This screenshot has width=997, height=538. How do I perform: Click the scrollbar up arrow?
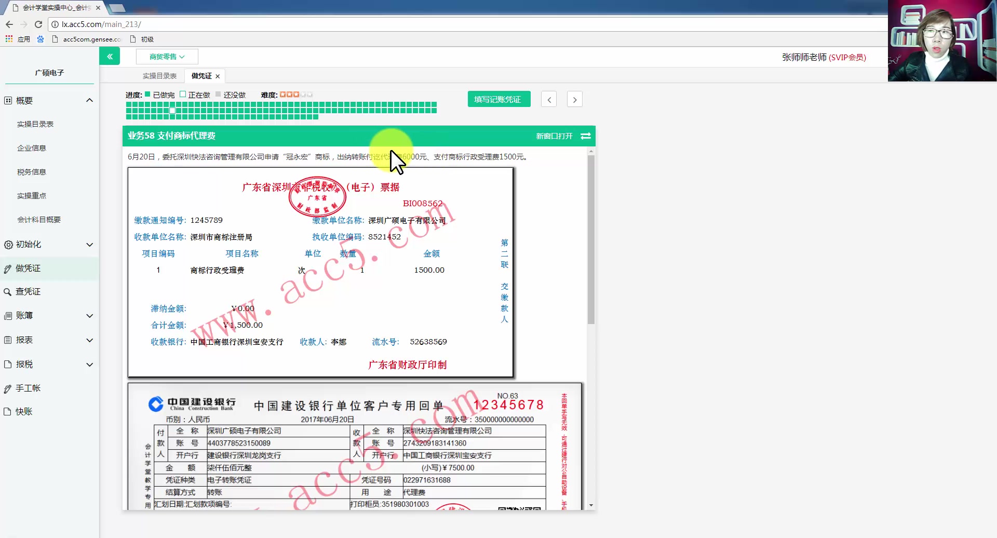click(591, 151)
